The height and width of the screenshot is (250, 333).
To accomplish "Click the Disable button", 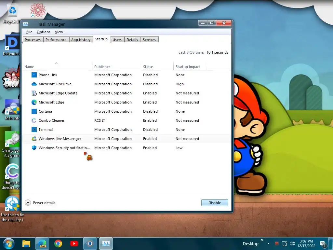I will click(215, 202).
